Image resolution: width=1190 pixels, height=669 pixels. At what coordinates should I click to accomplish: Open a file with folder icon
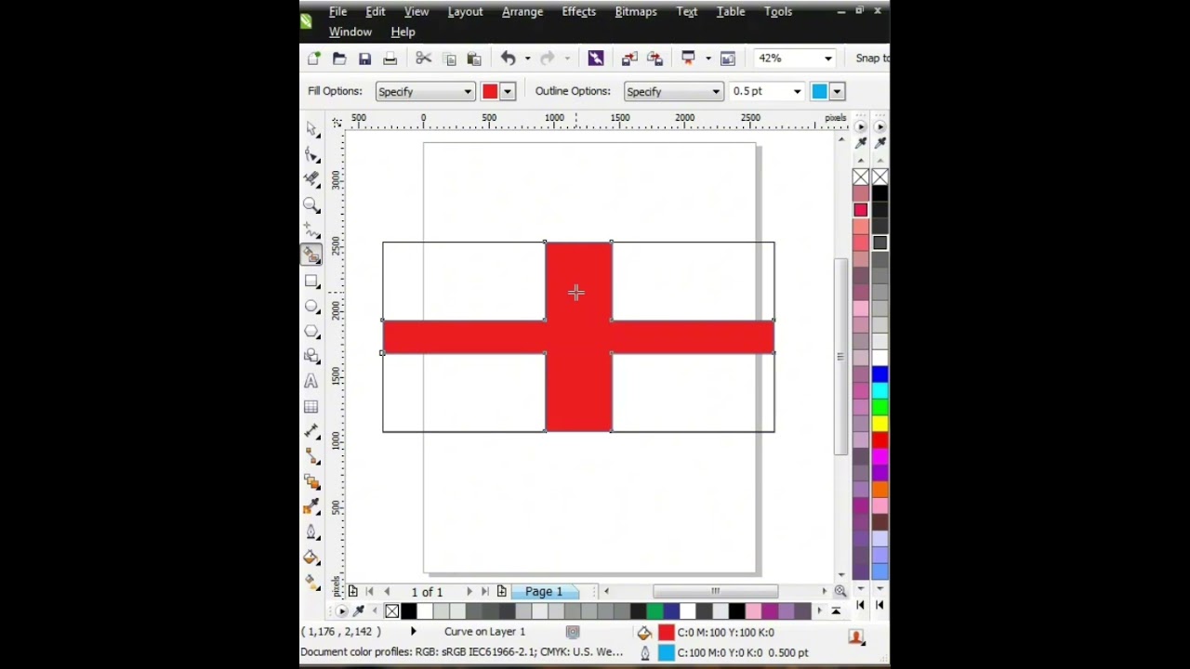tap(339, 59)
